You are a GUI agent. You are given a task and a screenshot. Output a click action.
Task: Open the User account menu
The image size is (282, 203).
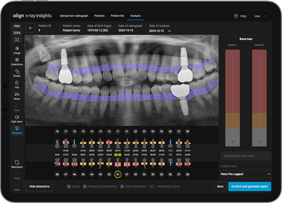tap(260, 16)
